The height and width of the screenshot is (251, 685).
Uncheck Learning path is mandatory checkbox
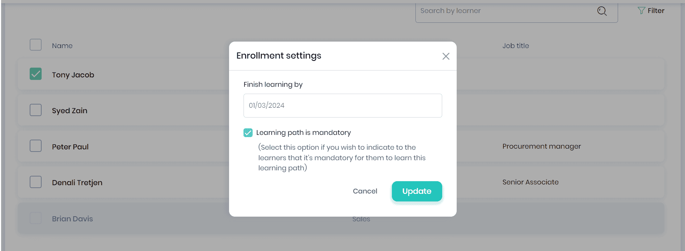[x=248, y=133]
